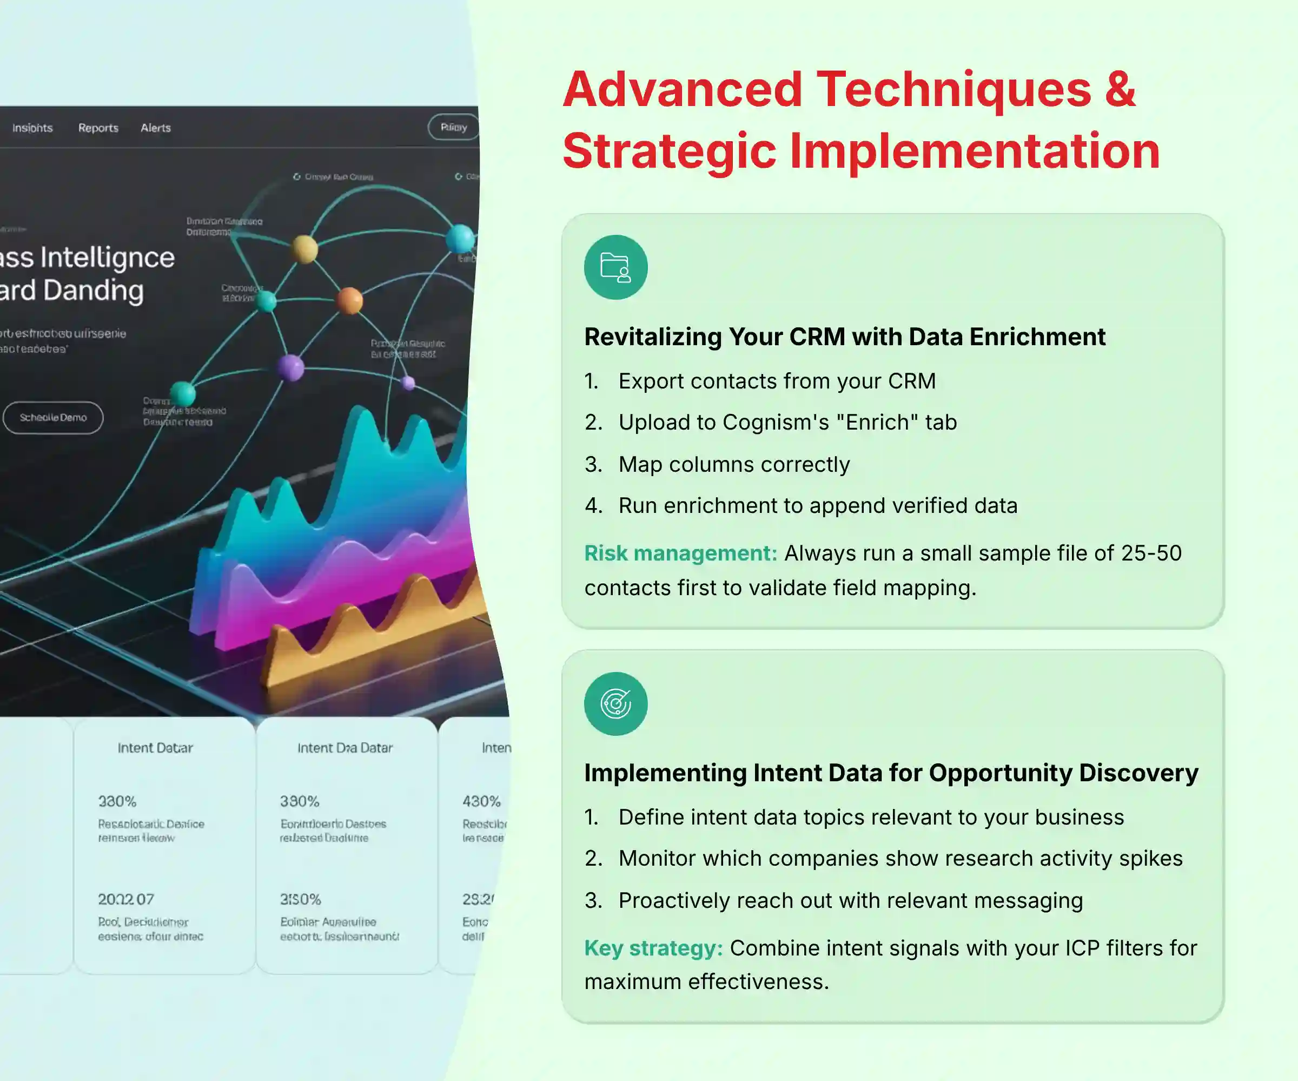Viewport: 1298px width, 1081px height.
Task: Click the 'Intent Dza Datar' card title
Action: click(x=345, y=748)
